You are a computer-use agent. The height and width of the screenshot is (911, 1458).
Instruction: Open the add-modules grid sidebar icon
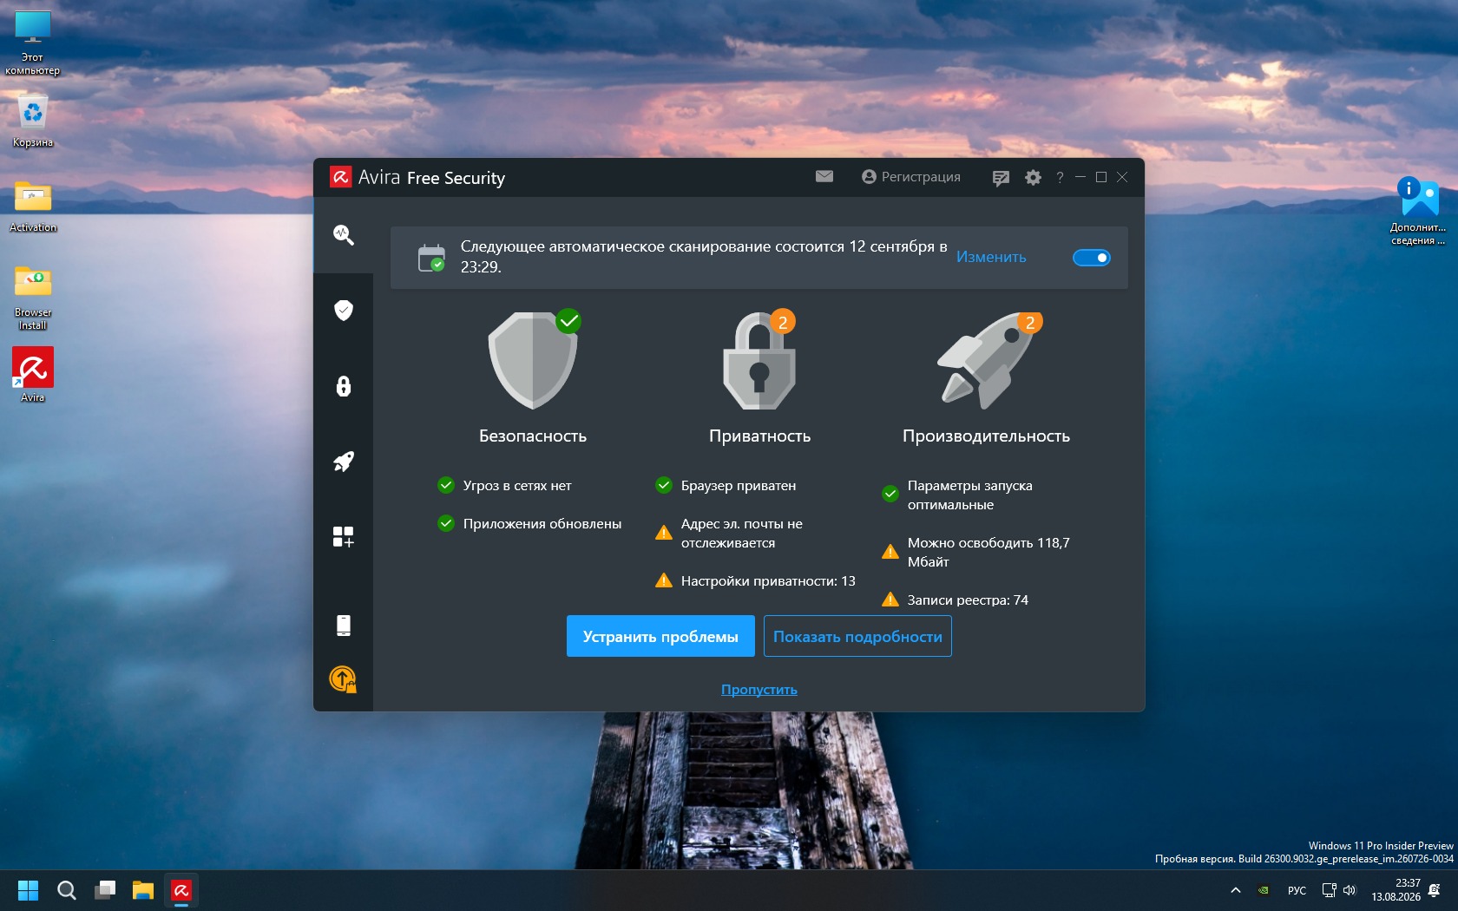(x=344, y=537)
